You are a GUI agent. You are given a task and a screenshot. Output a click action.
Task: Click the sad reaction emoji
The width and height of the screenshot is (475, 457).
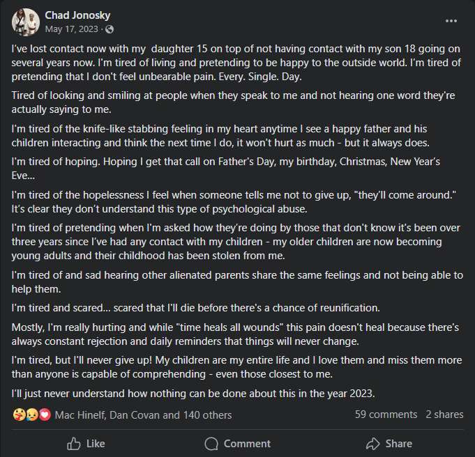31,415
